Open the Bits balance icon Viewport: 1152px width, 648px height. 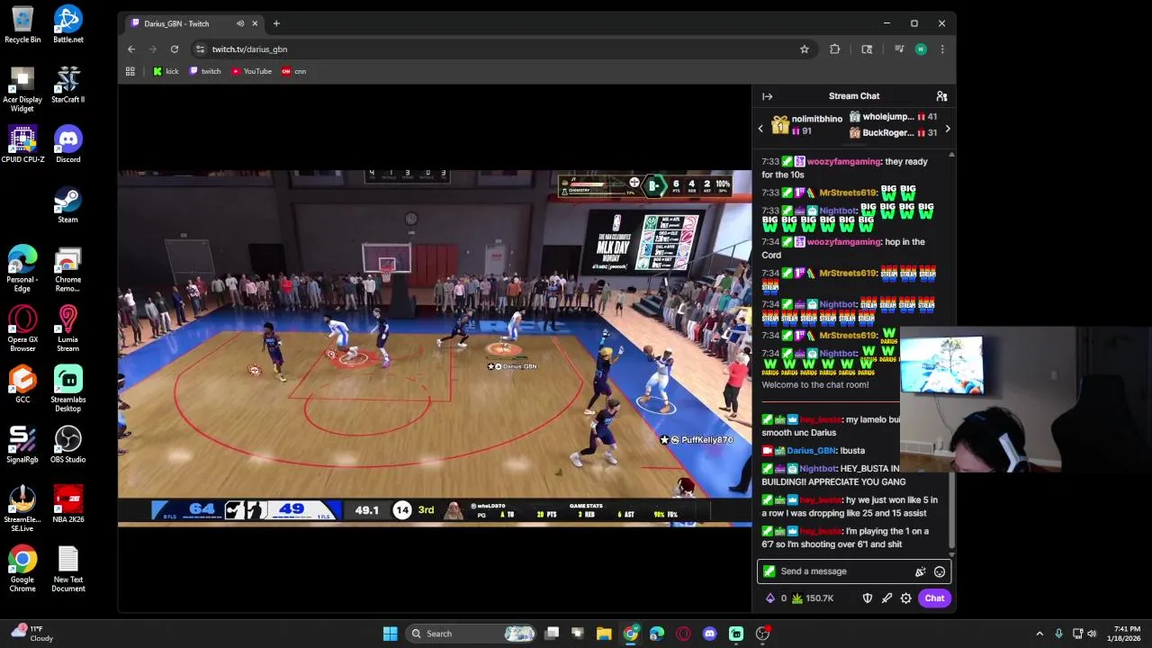(770, 598)
